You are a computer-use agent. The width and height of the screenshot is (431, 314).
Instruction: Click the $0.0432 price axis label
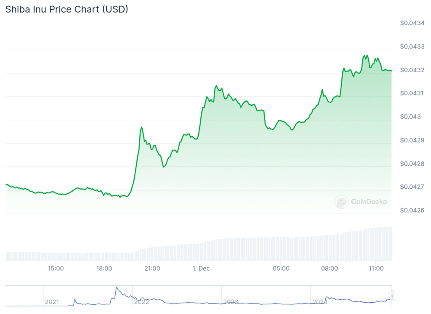[x=412, y=70]
